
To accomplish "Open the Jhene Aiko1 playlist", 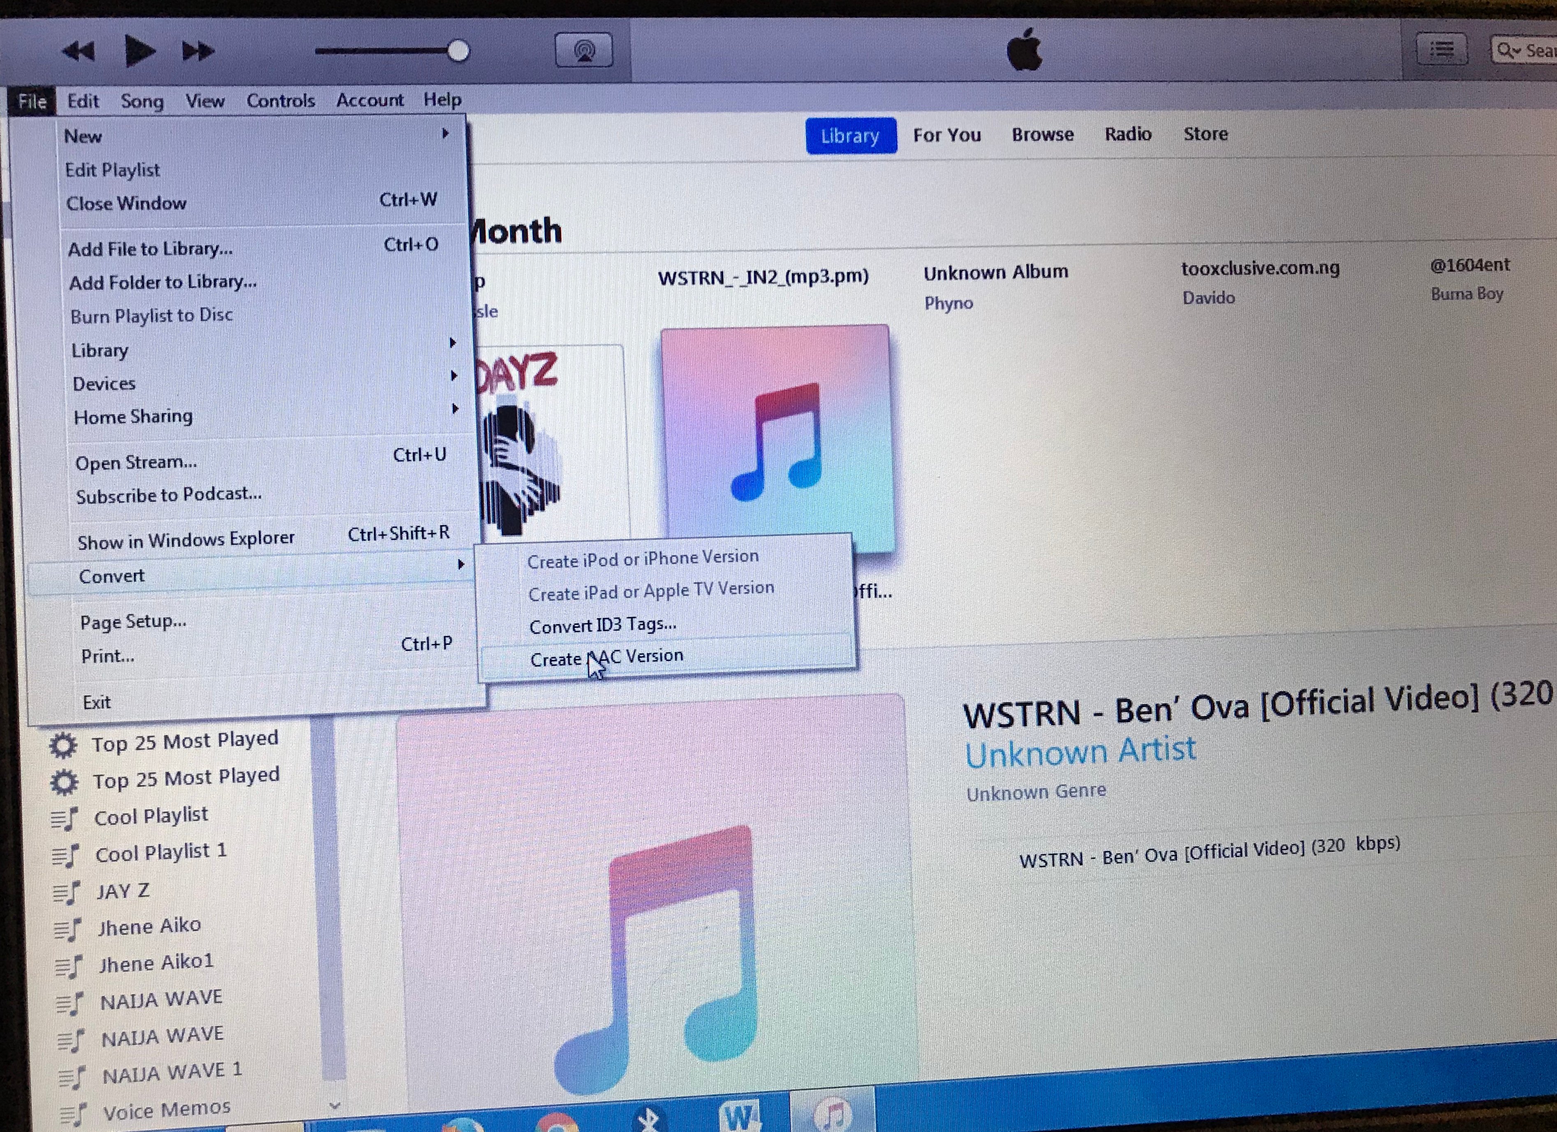I will (156, 962).
